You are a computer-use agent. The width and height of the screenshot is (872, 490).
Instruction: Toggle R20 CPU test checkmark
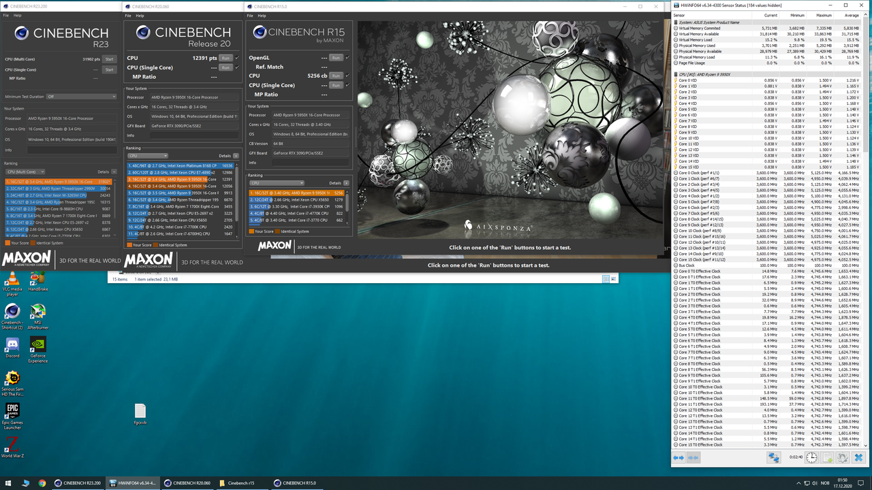[237, 58]
